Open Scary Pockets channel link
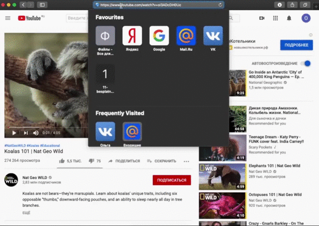 pos(260,147)
